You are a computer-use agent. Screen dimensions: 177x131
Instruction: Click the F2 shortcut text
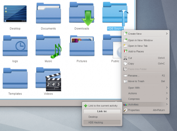coord(163,76)
